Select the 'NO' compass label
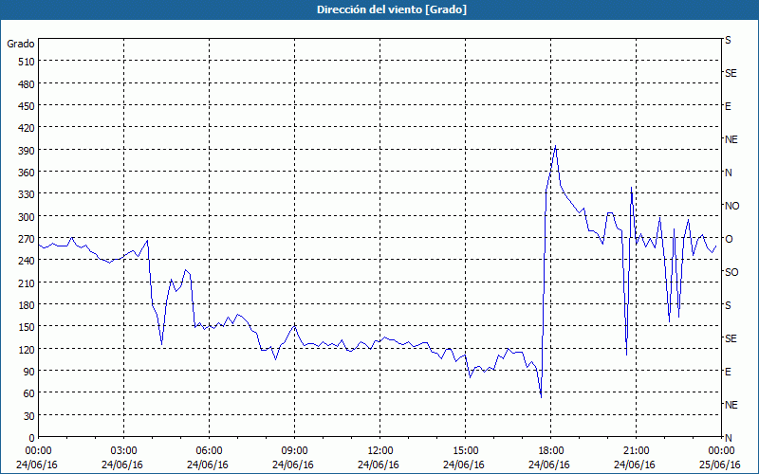Image resolution: width=759 pixels, height=474 pixels. coord(732,206)
